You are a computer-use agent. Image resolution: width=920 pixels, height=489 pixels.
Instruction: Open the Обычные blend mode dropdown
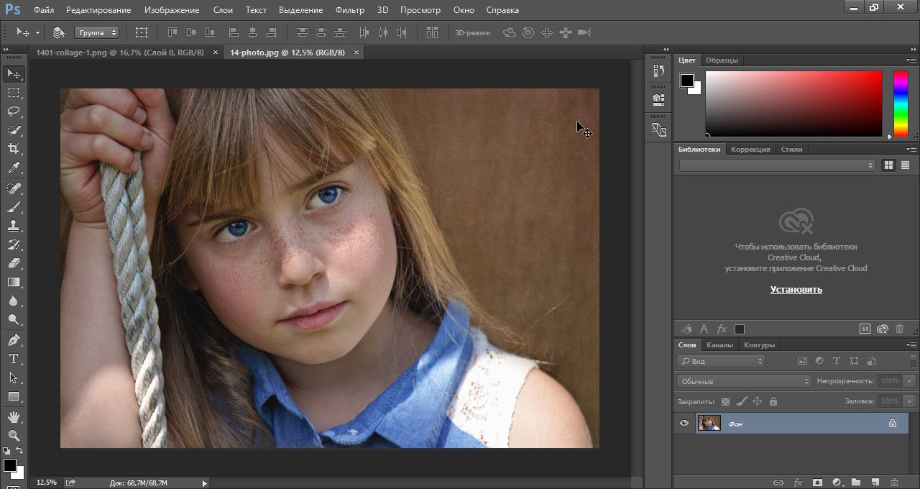[744, 381]
